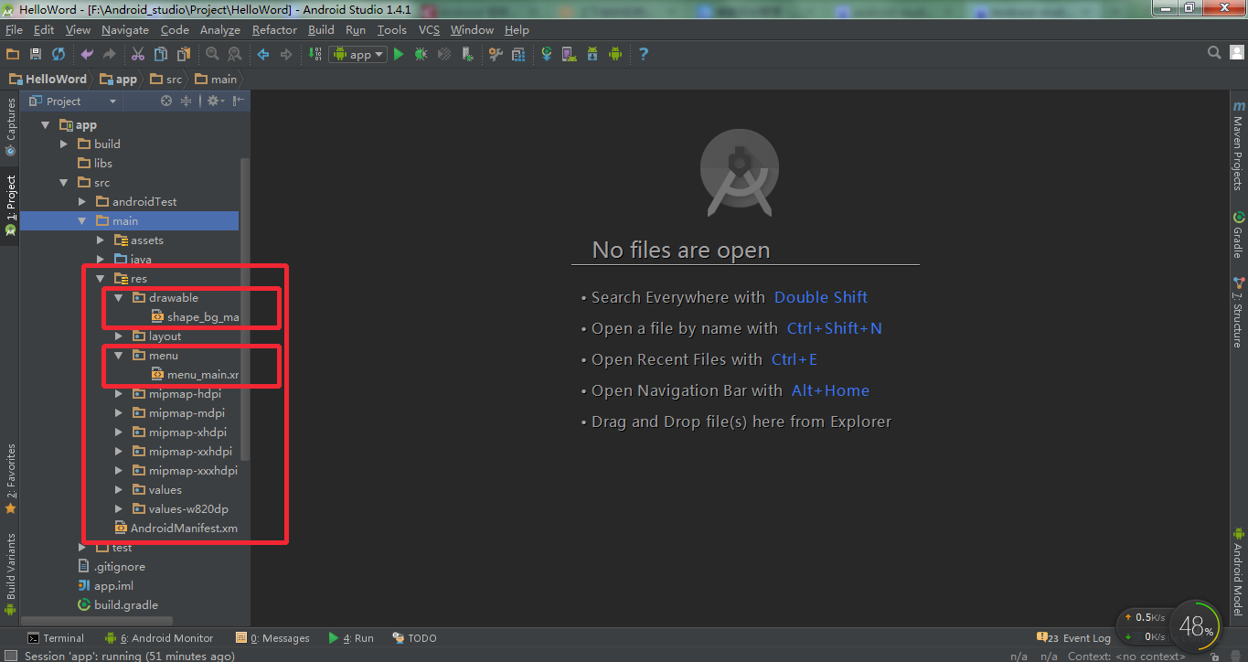Click the Debug bug icon
This screenshot has height=662, width=1248.
point(421,54)
